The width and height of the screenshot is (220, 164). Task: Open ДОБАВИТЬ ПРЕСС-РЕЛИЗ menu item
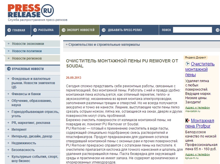(125, 30)
